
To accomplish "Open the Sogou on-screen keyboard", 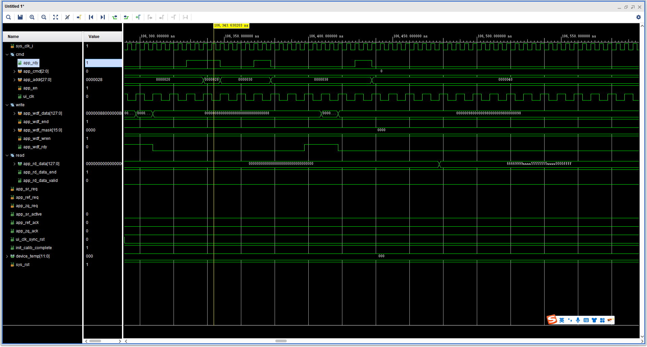I will (586, 320).
